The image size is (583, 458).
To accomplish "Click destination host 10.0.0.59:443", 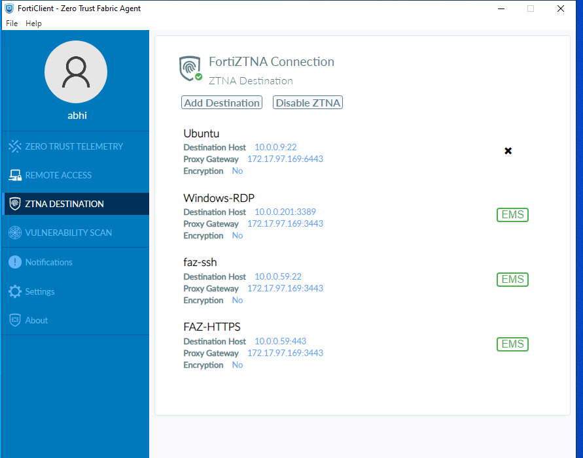I will pos(280,341).
